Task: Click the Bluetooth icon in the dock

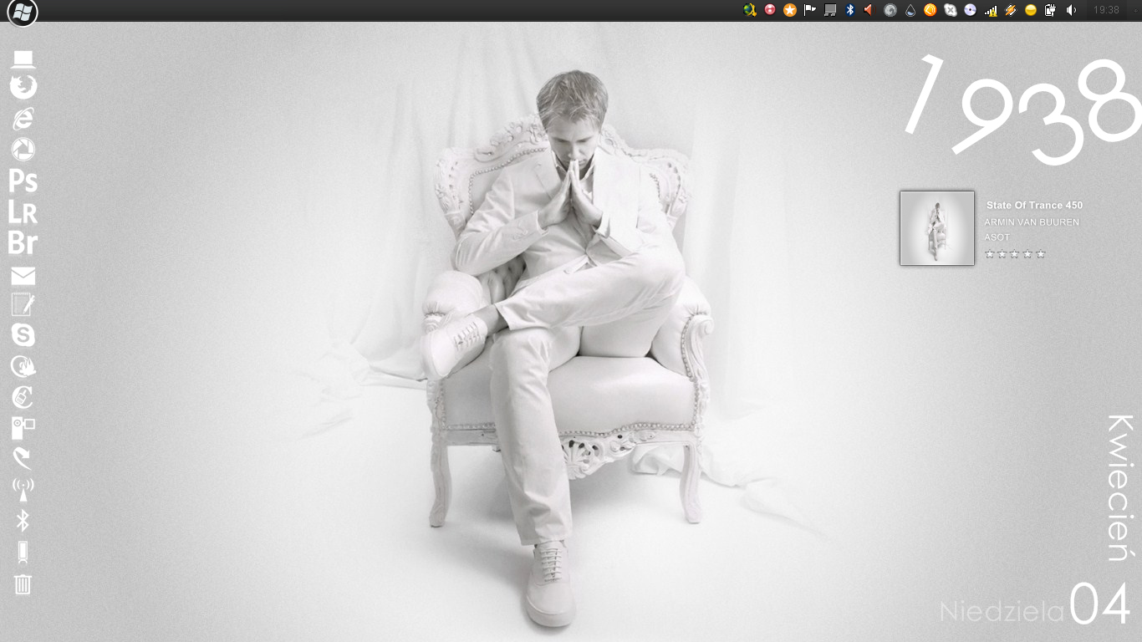Action: click(23, 522)
